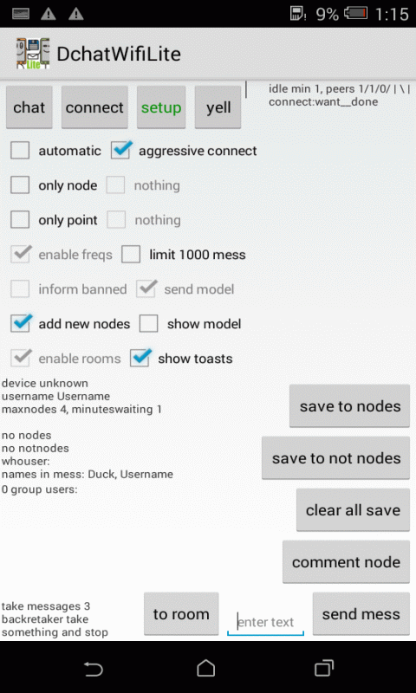Tap the keyboard notification icon in the status bar
This screenshot has width=416, height=693.
click(x=19, y=14)
